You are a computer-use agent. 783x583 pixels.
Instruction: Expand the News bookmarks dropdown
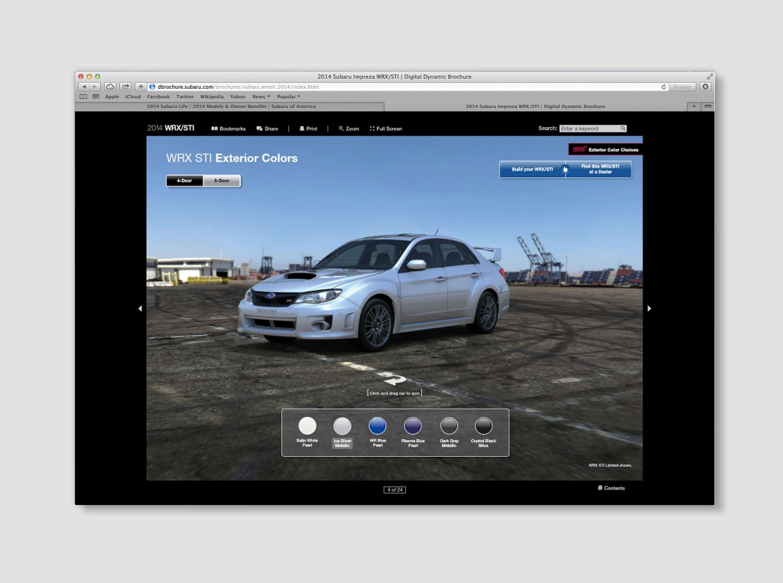pyautogui.click(x=261, y=97)
